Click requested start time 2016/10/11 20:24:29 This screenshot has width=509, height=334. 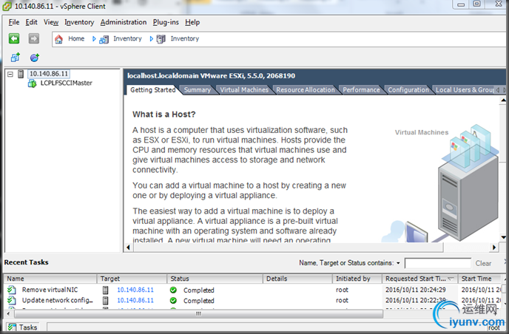coord(416,290)
